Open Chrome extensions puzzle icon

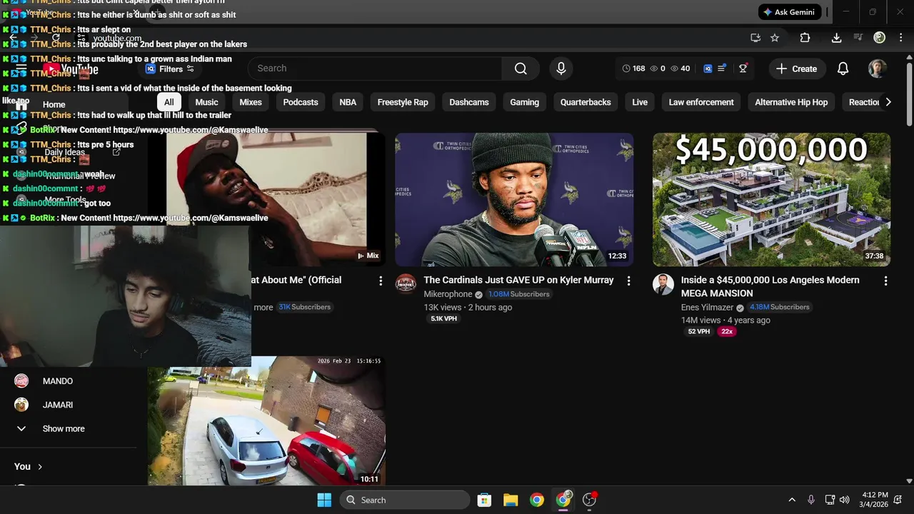805,38
